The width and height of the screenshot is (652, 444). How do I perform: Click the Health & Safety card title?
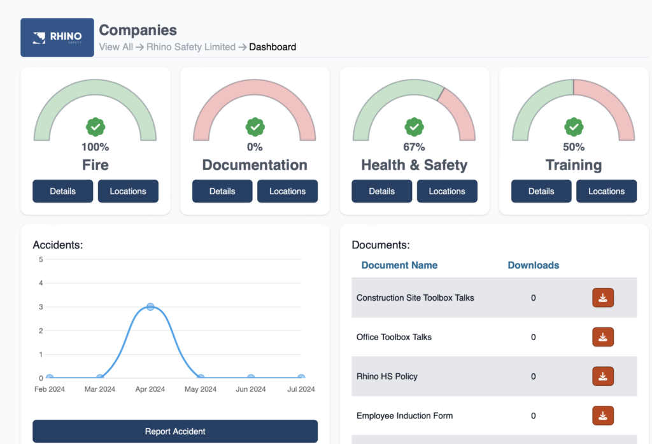[414, 165]
